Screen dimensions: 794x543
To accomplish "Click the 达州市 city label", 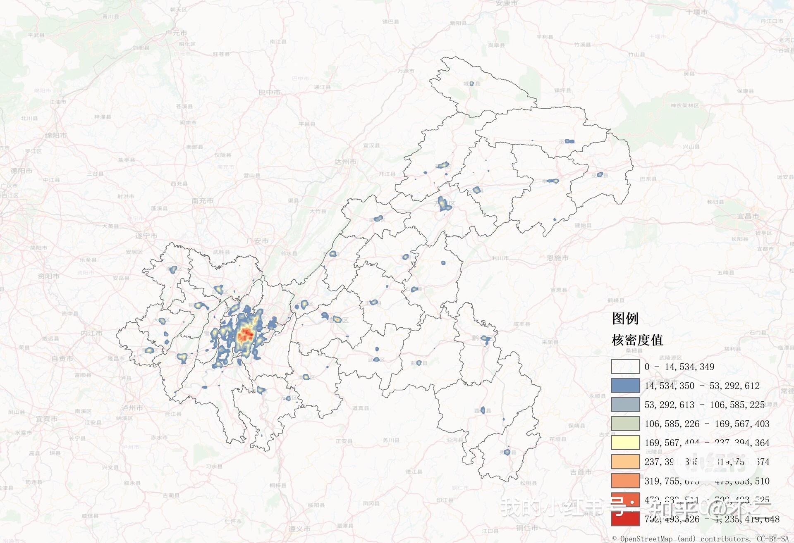I will point(345,162).
